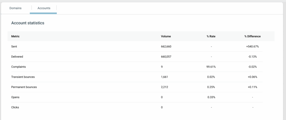Click the Volume column header
The image size is (286, 120).
point(166,36)
